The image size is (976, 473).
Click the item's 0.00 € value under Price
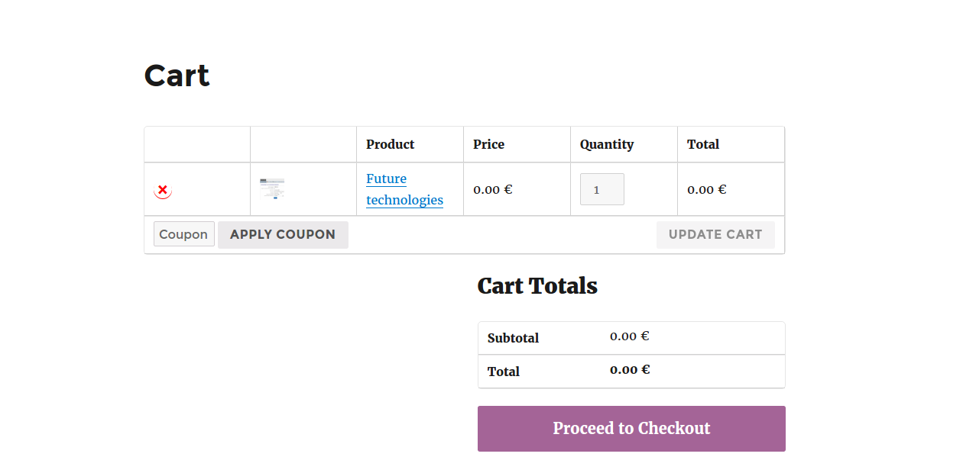click(x=492, y=189)
